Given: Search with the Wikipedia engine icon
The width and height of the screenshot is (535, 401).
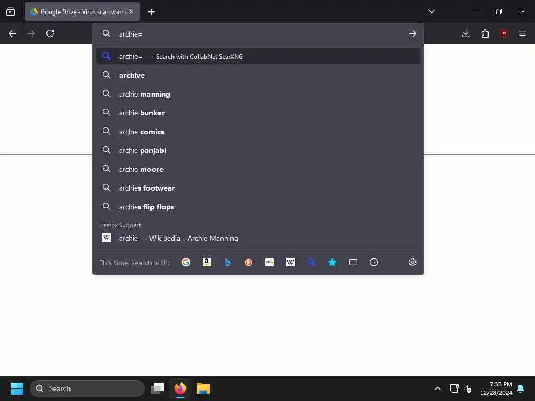Looking at the screenshot, I should [290, 262].
